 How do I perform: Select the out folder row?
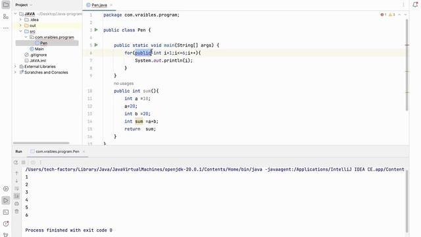(x=47, y=26)
